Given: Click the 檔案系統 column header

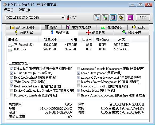Looking at the screenshot, I should tap(103, 39).
